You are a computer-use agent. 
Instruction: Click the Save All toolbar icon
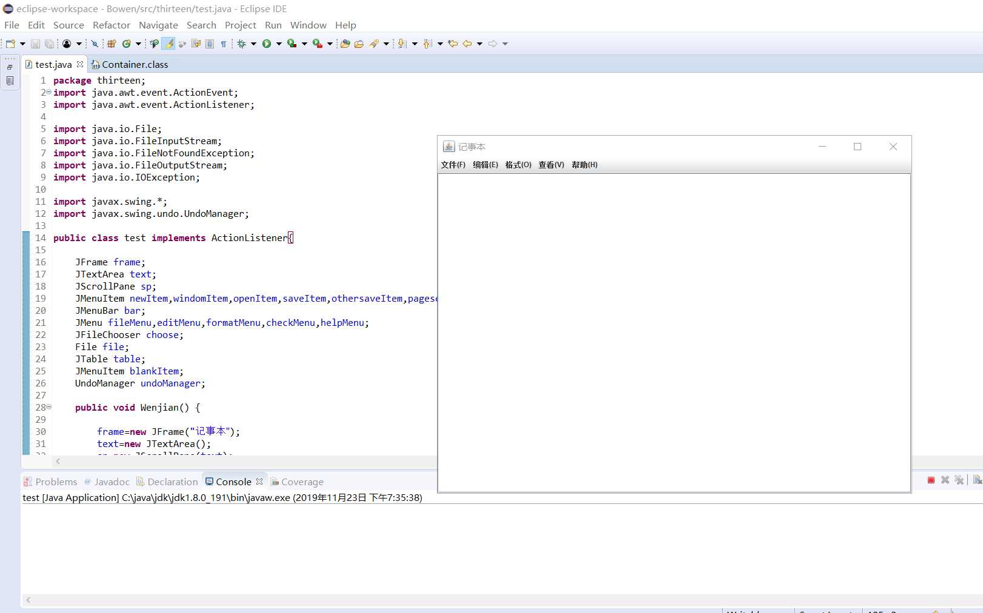tap(49, 44)
